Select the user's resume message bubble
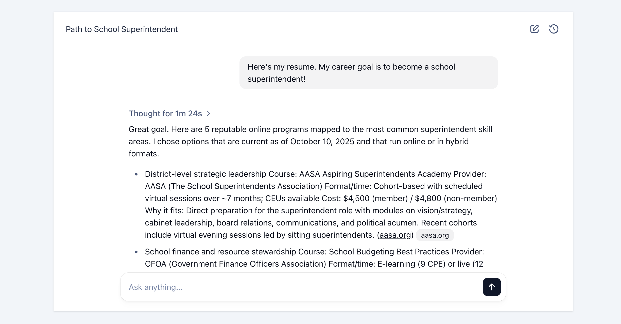 point(368,73)
